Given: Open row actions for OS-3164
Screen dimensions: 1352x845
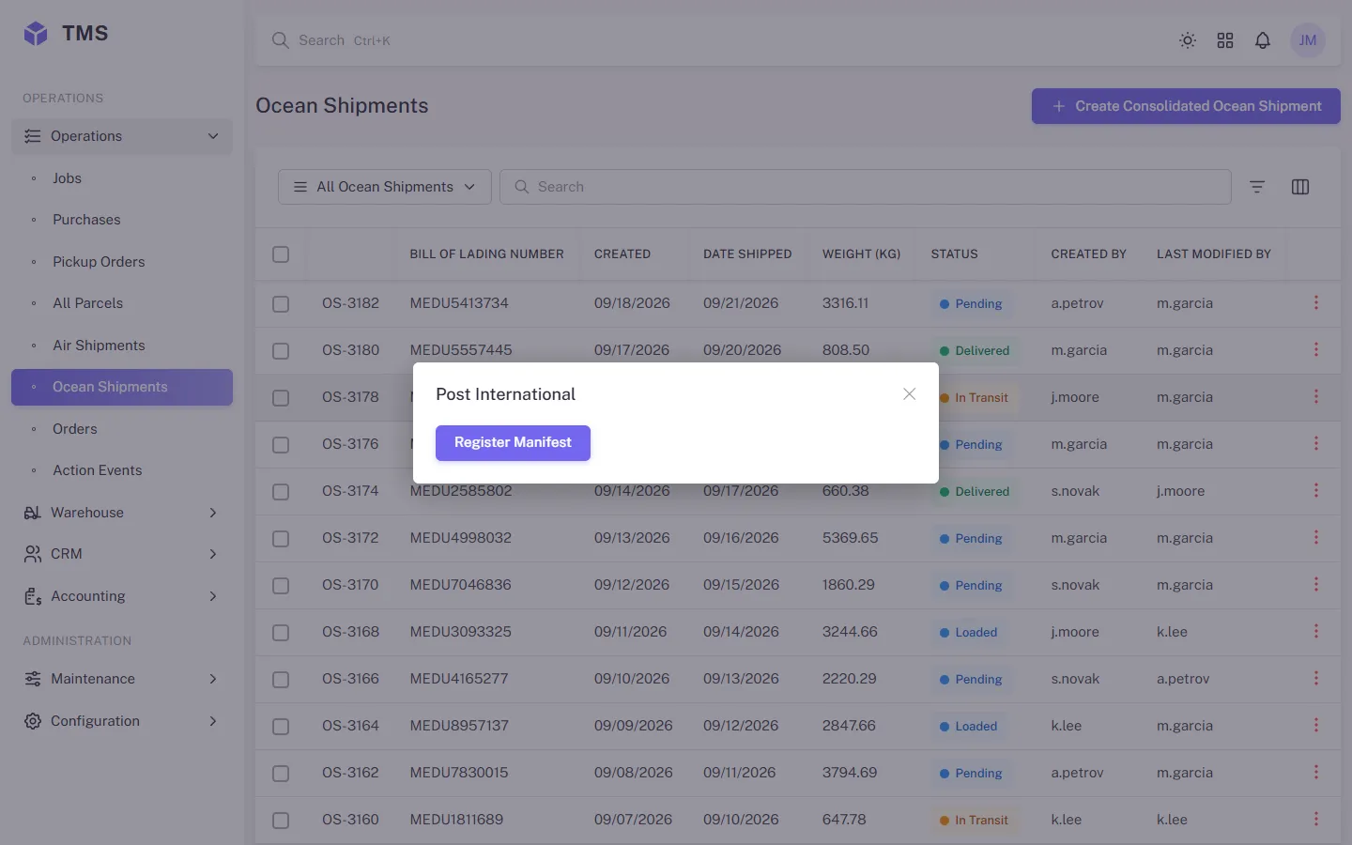Looking at the screenshot, I should (1316, 725).
